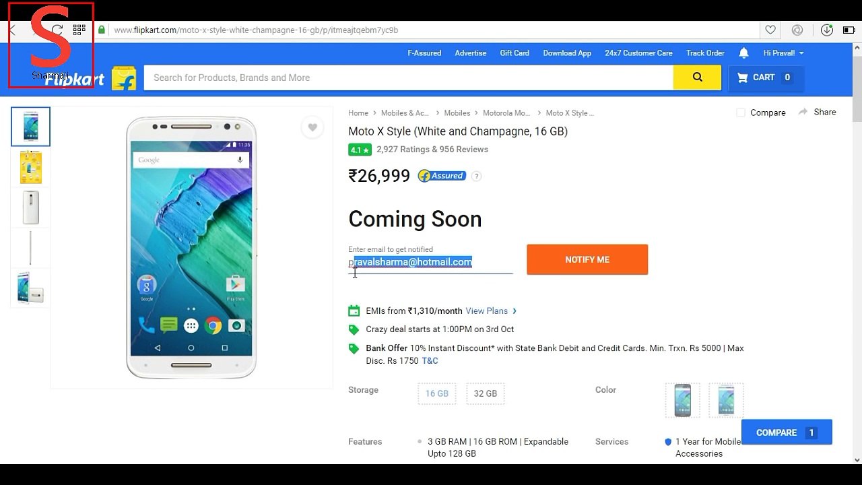Screen dimensions: 862x485
Task: Click the scrollbar down arrow
Action: 857,459
